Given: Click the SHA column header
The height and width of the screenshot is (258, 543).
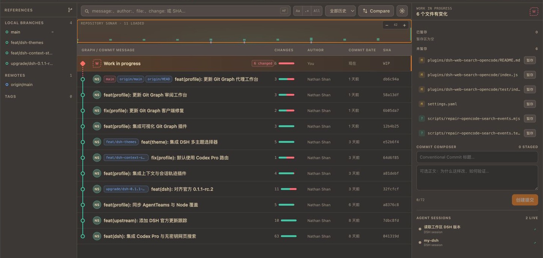Looking at the screenshot, I should click(x=387, y=50).
